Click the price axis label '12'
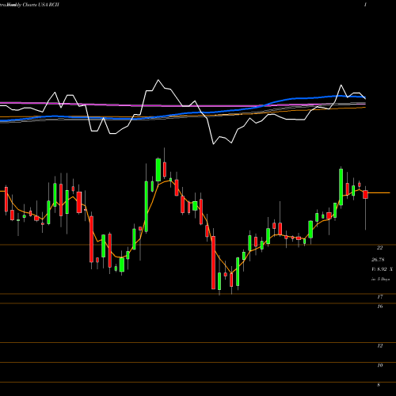The image size is (396, 396). (x=380, y=346)
